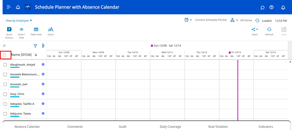Click the employee filter funnel icon
This screenshot has height=131, width=292.
[35, 46]
